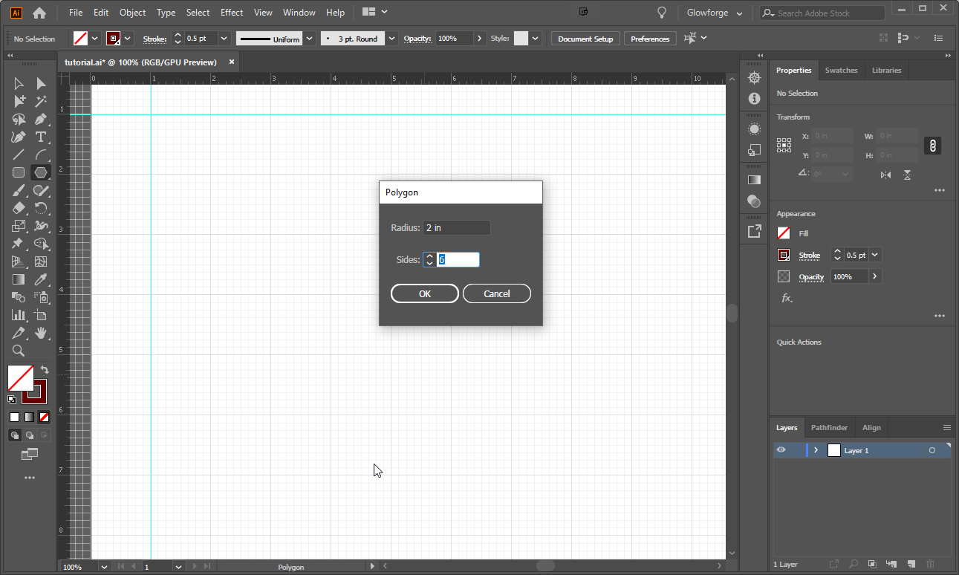
Task: Choose the Column Graph tool
Action: click(19, 315)
